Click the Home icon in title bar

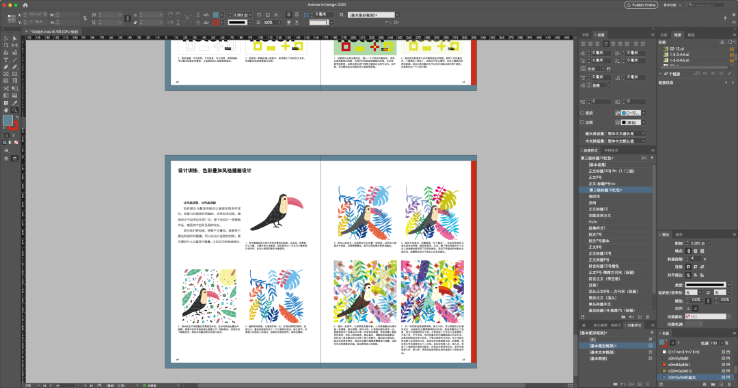tap(25, 5)
